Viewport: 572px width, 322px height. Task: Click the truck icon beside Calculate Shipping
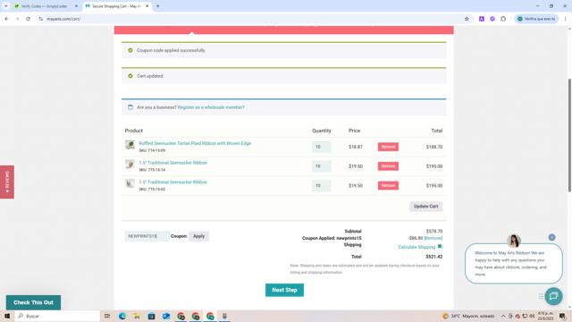[x=440, y=247]
